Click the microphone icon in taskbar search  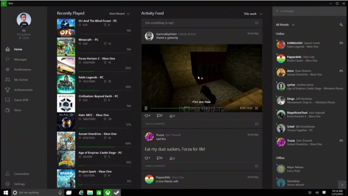pyautogui.click(x=60, y=193)
